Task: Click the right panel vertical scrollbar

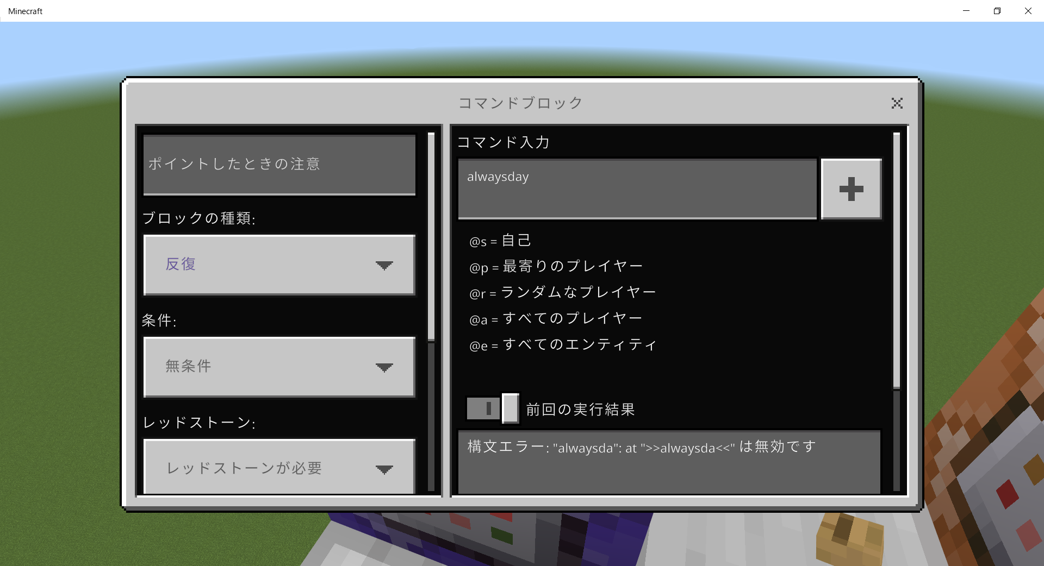Action: tap(897, 261)
